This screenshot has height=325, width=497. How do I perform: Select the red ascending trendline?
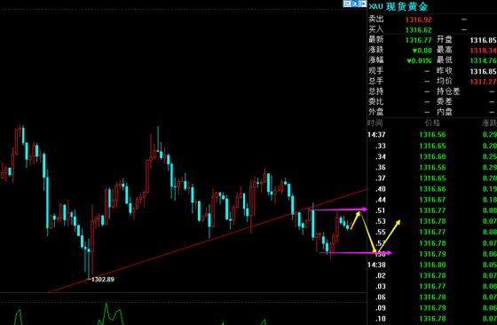click(208, 241)
